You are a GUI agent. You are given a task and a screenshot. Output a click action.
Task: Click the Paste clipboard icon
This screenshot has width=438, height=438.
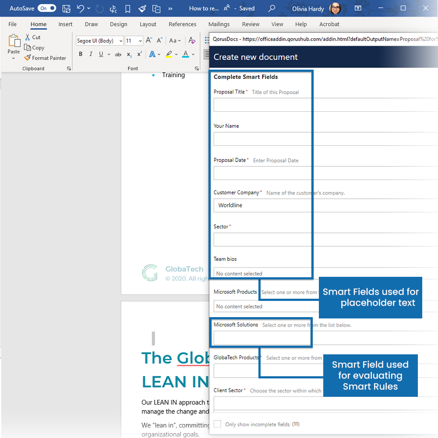[x=14, y=42]
